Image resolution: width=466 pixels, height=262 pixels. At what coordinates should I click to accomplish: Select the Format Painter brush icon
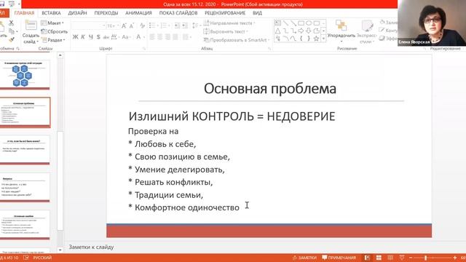click(12, 39)
